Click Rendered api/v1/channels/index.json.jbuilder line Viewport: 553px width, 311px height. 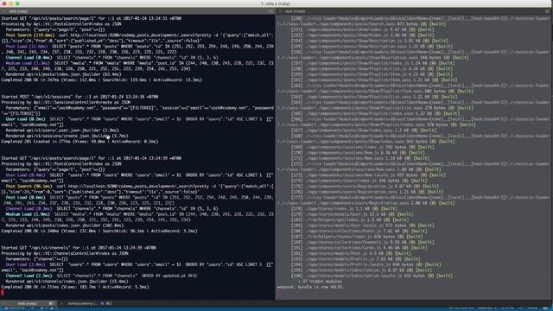point(67,282)
